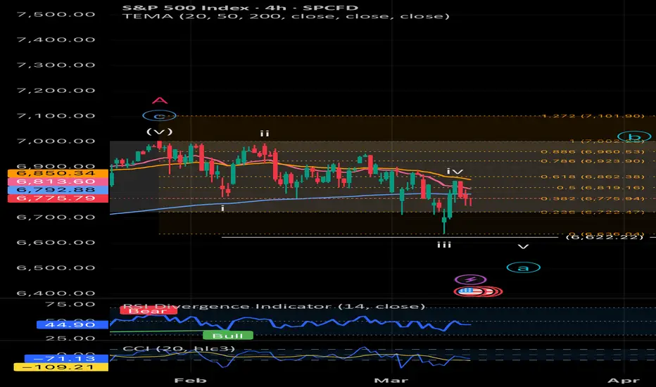Select the 6,622.22 horizontal line label
Image resolution: width=656 pixels, height=387 pixels.
pos(604,237)
